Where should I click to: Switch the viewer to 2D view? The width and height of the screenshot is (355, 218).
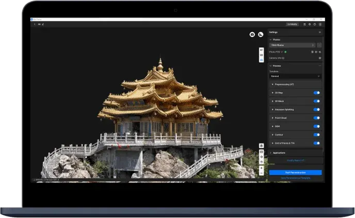point(261,55)
